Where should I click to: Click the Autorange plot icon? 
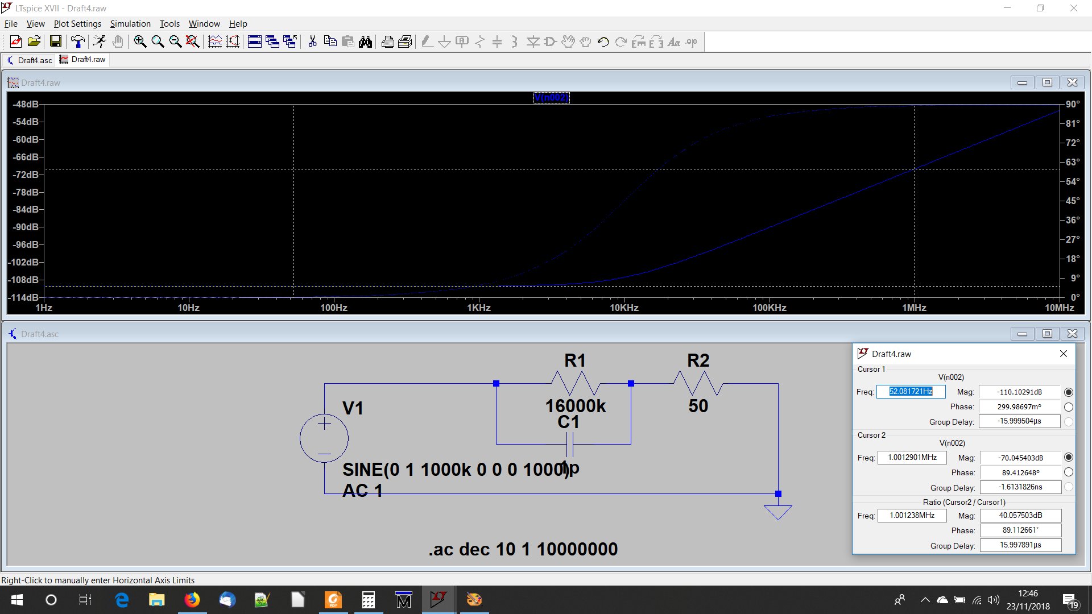click(233, 42)
